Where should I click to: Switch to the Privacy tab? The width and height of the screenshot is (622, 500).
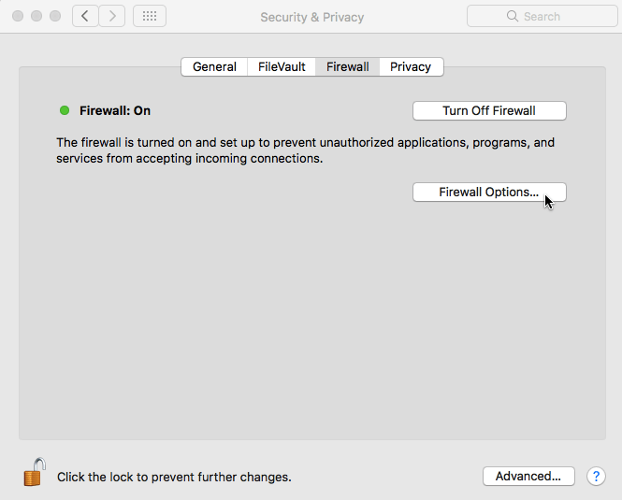point(411,66)
